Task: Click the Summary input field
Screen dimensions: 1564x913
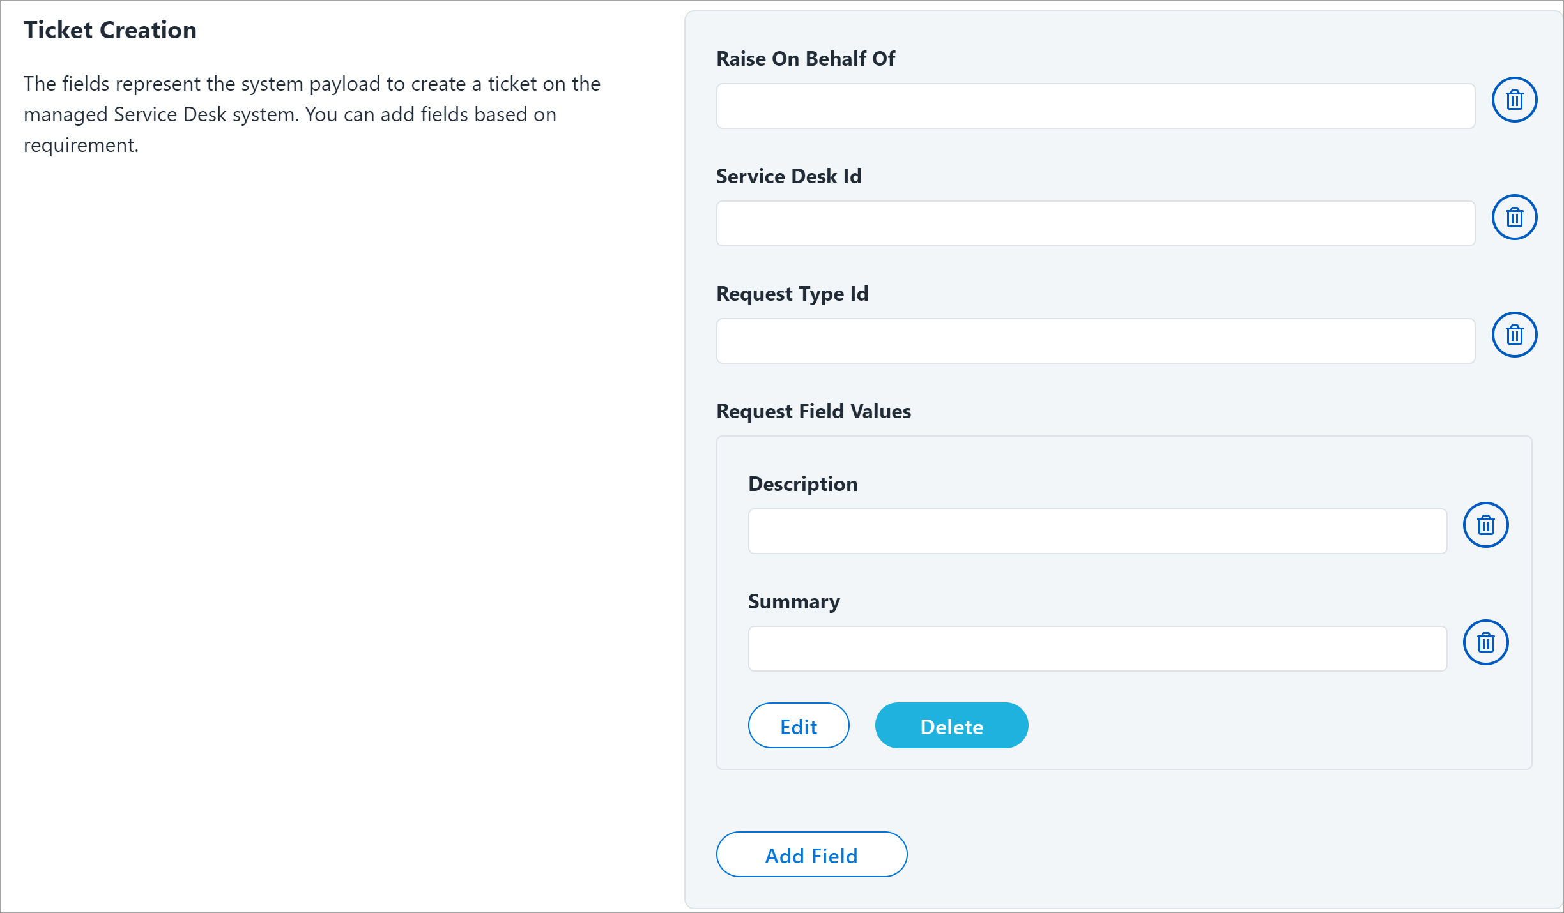Action: tap(1098, 649)
